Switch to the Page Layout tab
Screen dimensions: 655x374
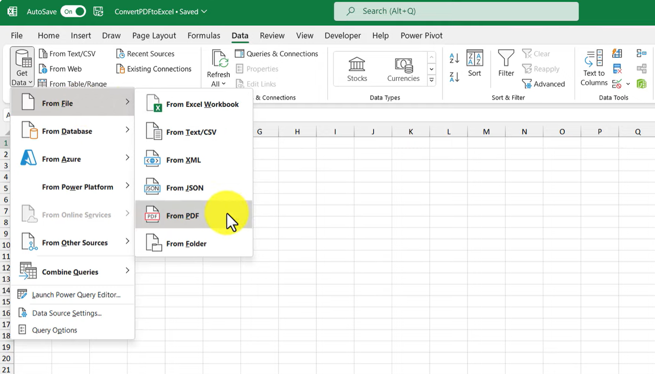pos(154,35)
